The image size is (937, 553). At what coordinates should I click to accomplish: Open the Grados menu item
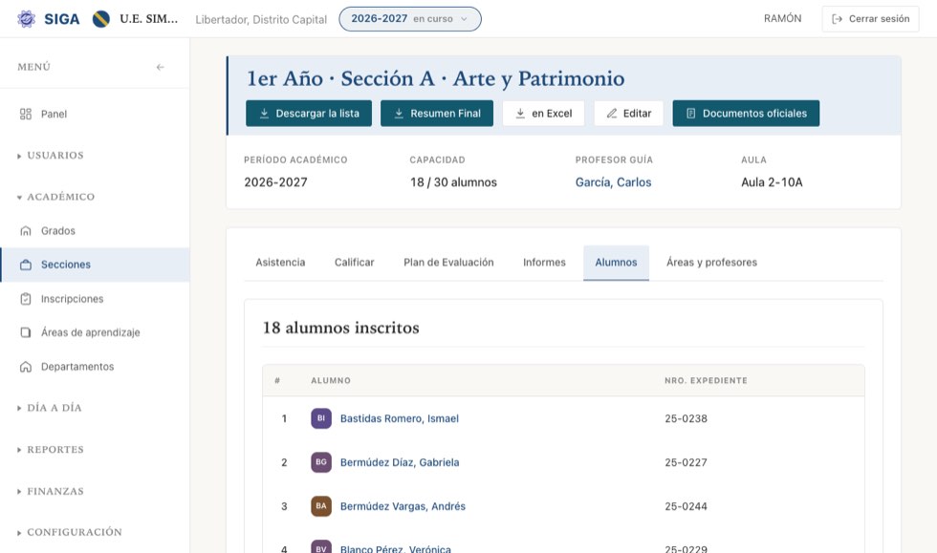click(95, 230)
